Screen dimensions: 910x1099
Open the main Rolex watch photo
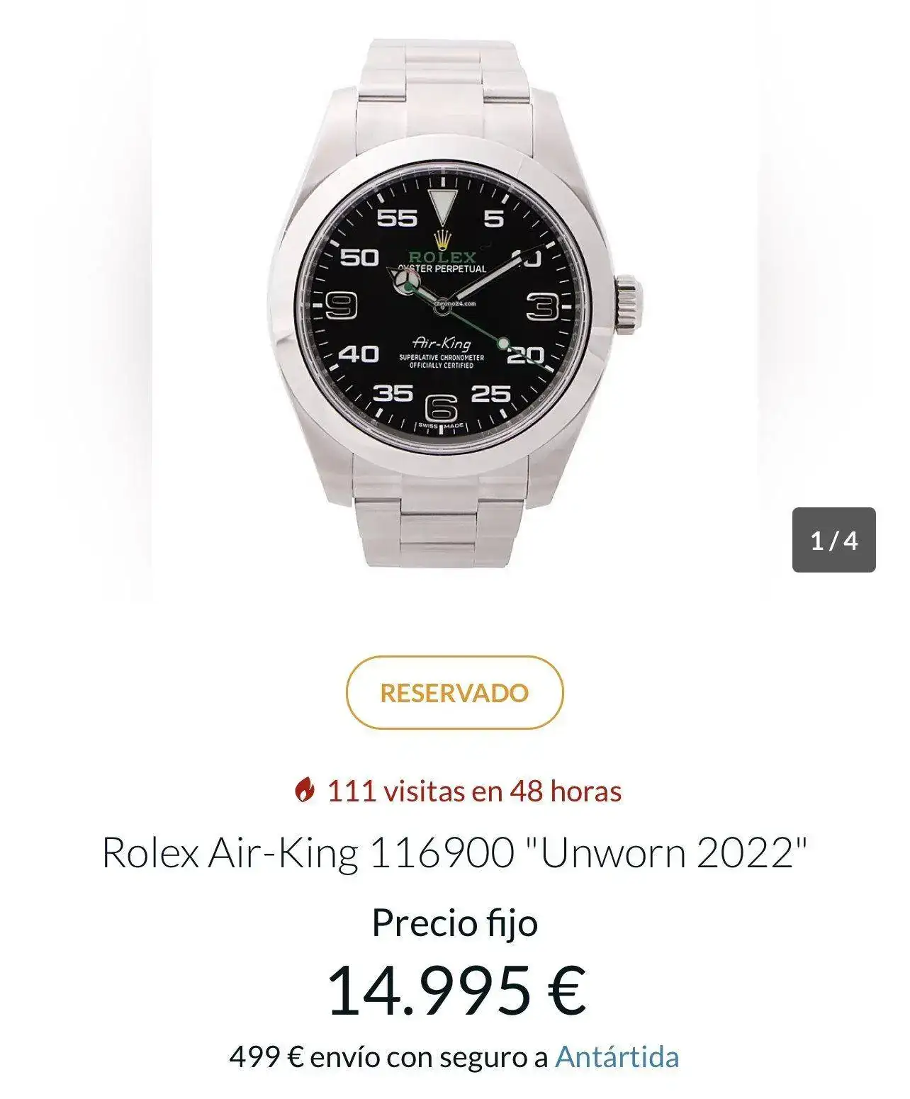[454, 305]
